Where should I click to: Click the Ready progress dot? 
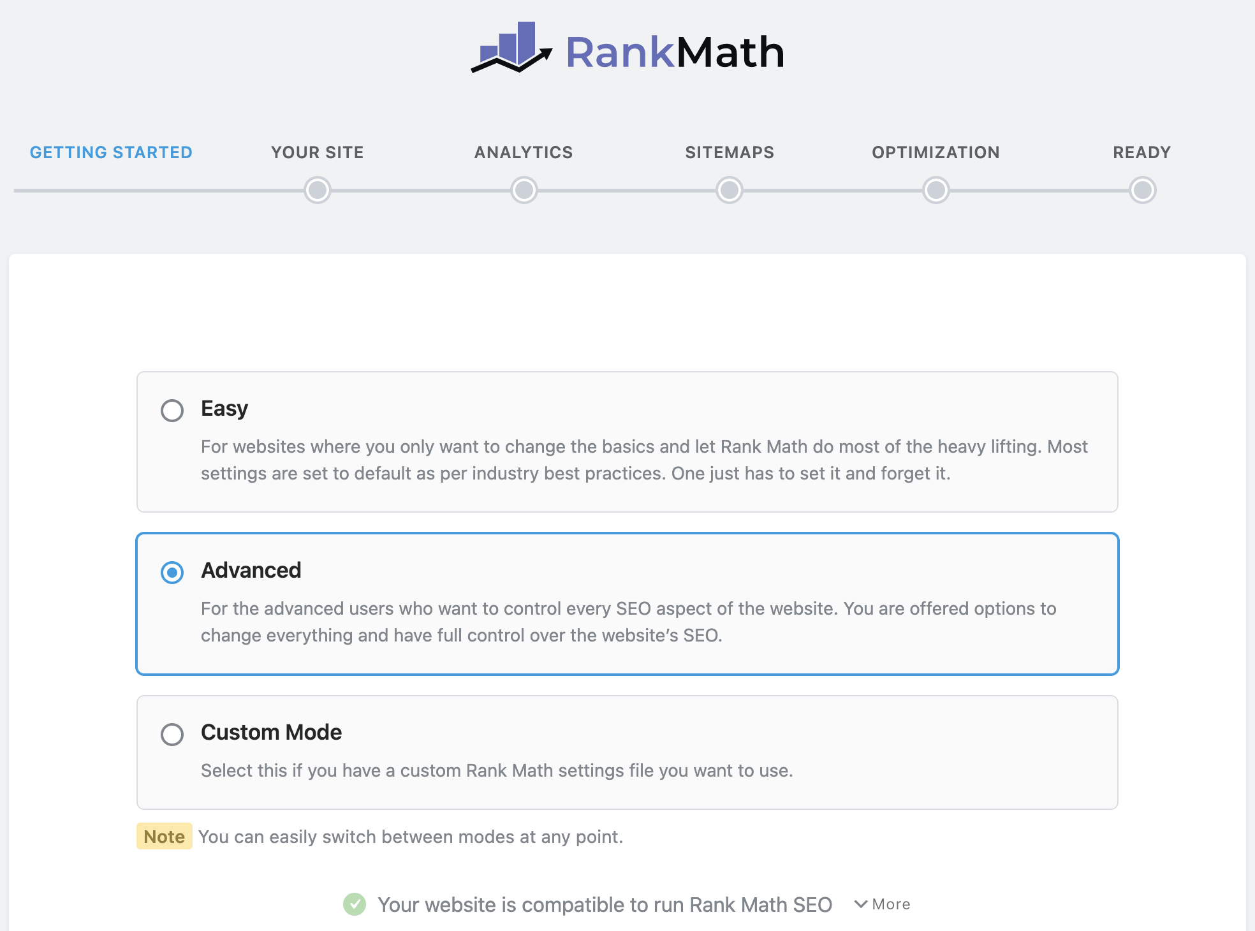1143,190
